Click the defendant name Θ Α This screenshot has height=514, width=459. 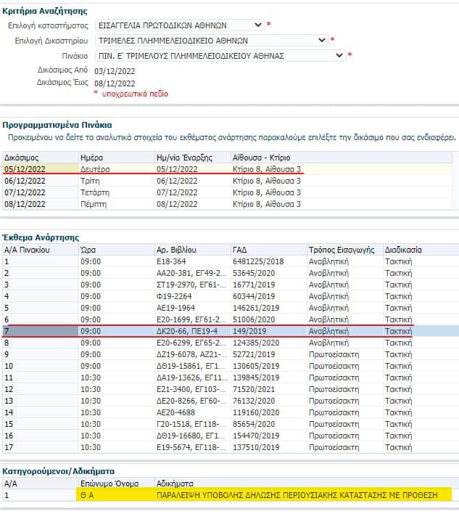87,495
